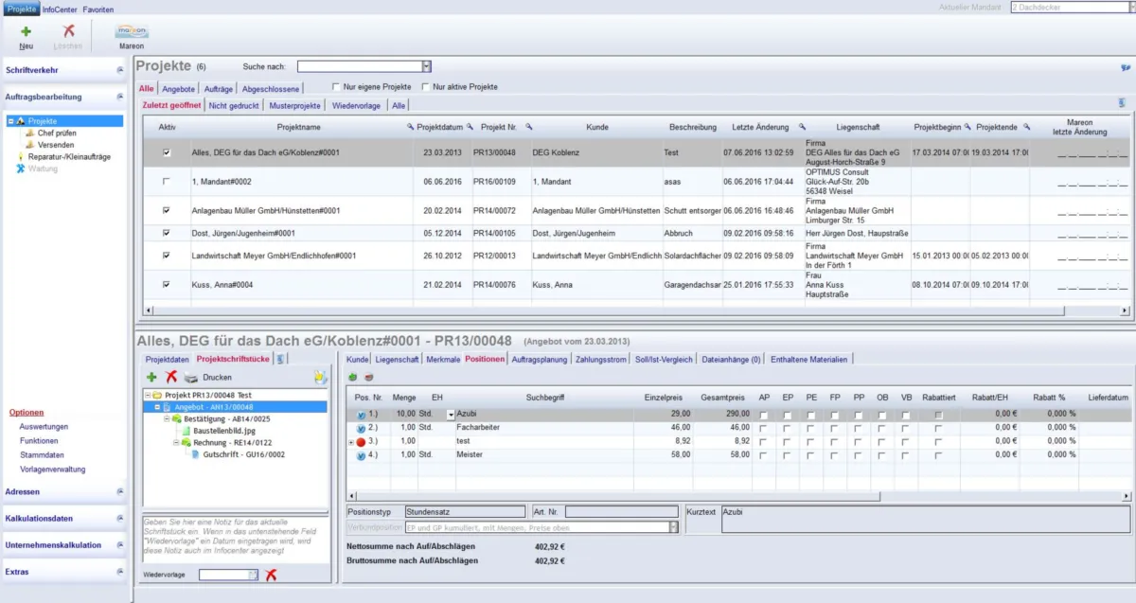
Task: Open the Suche nach dropdown
Action: coord(426,66)
